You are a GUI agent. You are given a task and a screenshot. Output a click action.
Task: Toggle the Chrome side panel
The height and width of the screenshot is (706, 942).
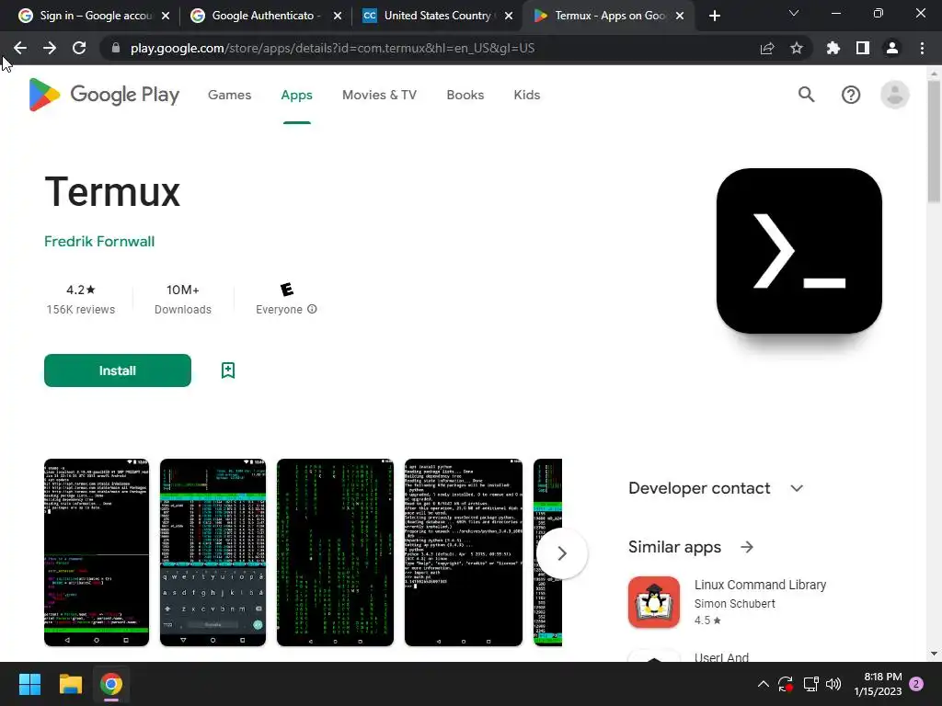tap(863, 48)
